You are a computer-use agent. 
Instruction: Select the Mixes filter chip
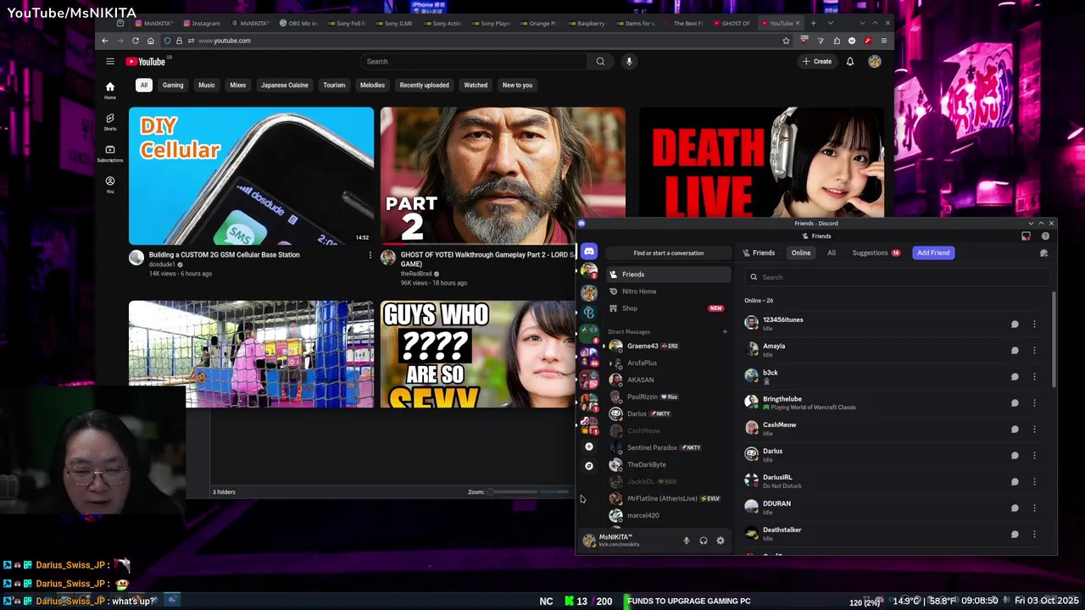(237, 85)
